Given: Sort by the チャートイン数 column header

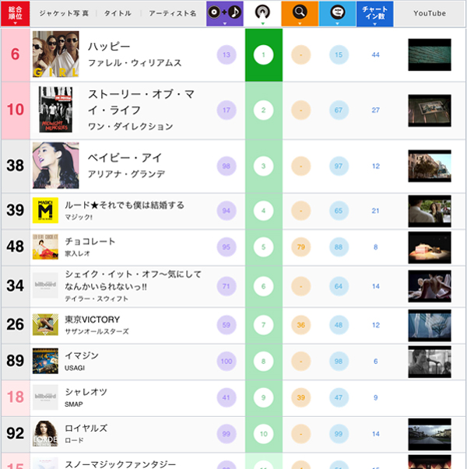Looking at the screenshot, I should (375, 14).
